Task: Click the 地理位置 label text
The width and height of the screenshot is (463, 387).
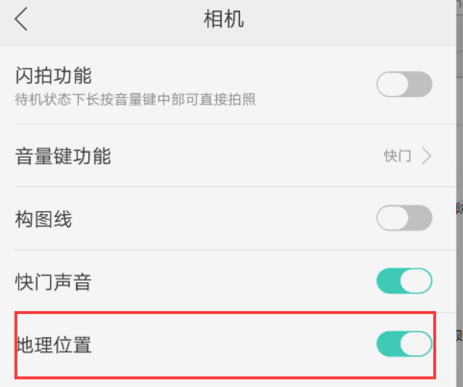Action: (54, 345)
